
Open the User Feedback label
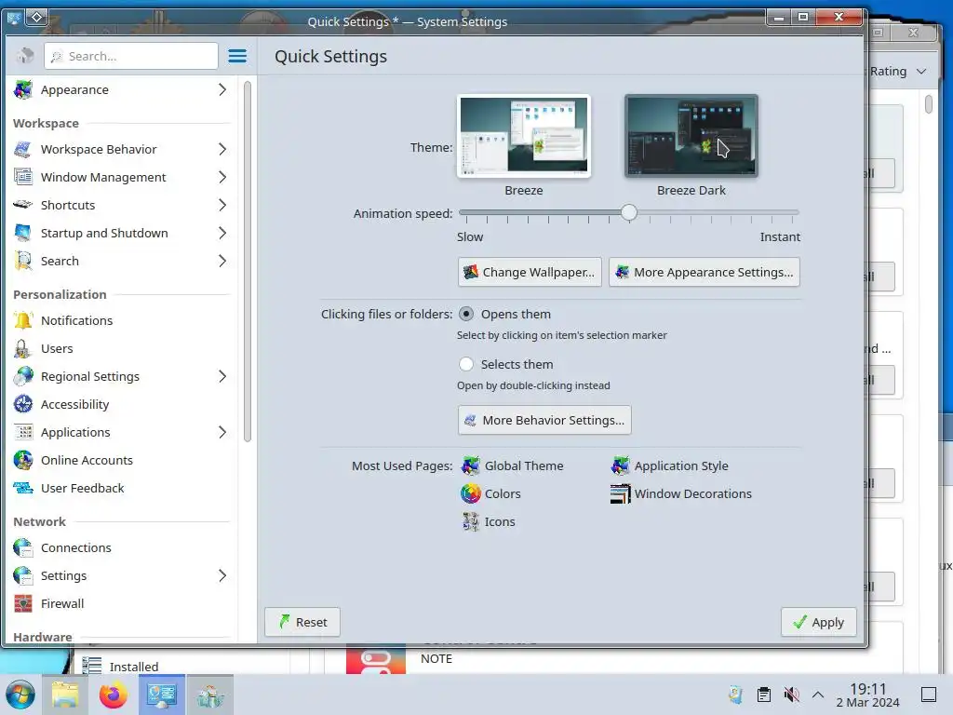(x=83, y=488)
